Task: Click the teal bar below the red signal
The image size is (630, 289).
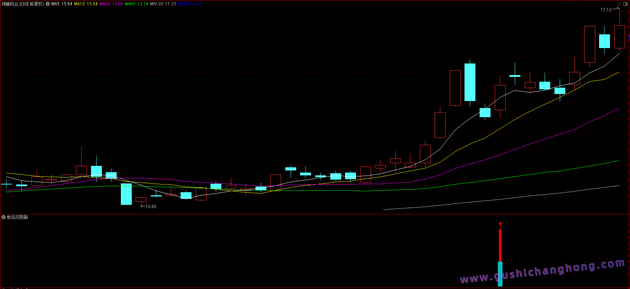Action: point(500,274)
